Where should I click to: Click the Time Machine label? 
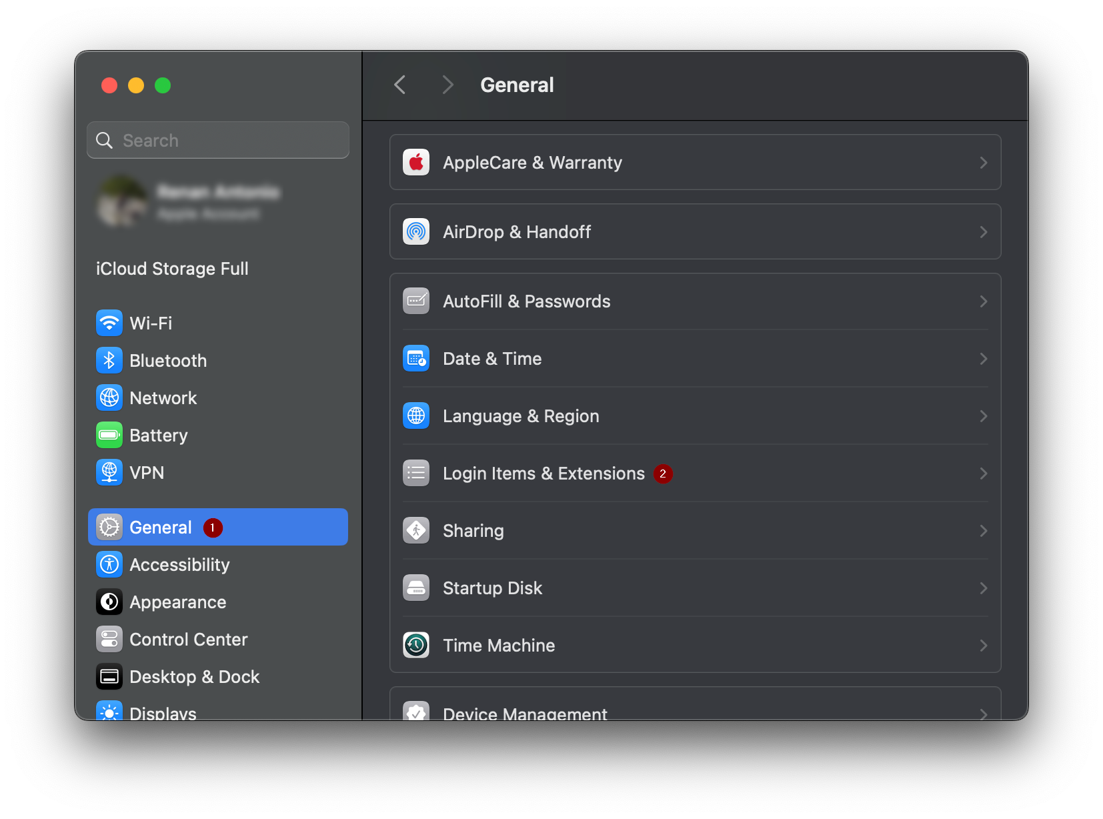[499, 646]
